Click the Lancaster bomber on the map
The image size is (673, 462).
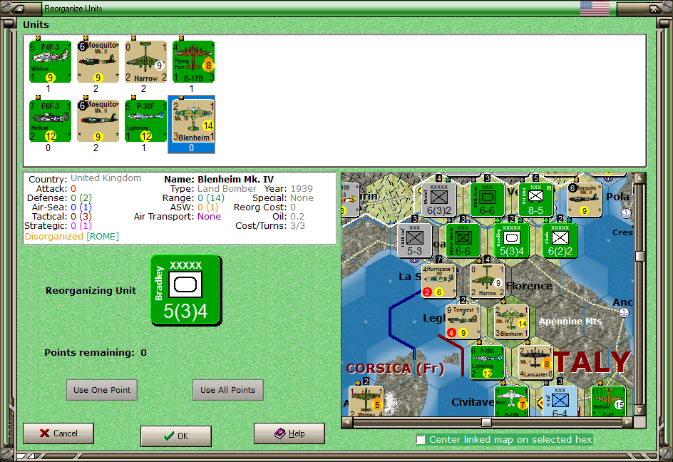coord(535,362)
